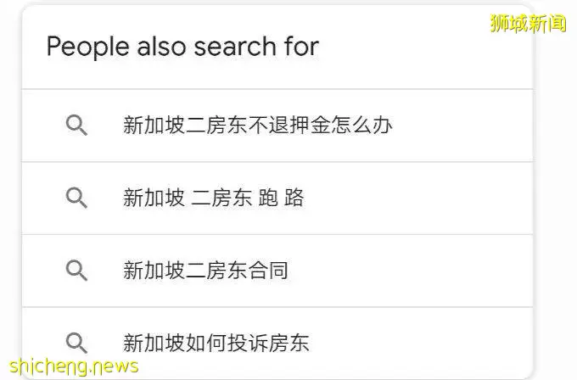Click the word 合同 in third suggestion

(x=267, y=271)
